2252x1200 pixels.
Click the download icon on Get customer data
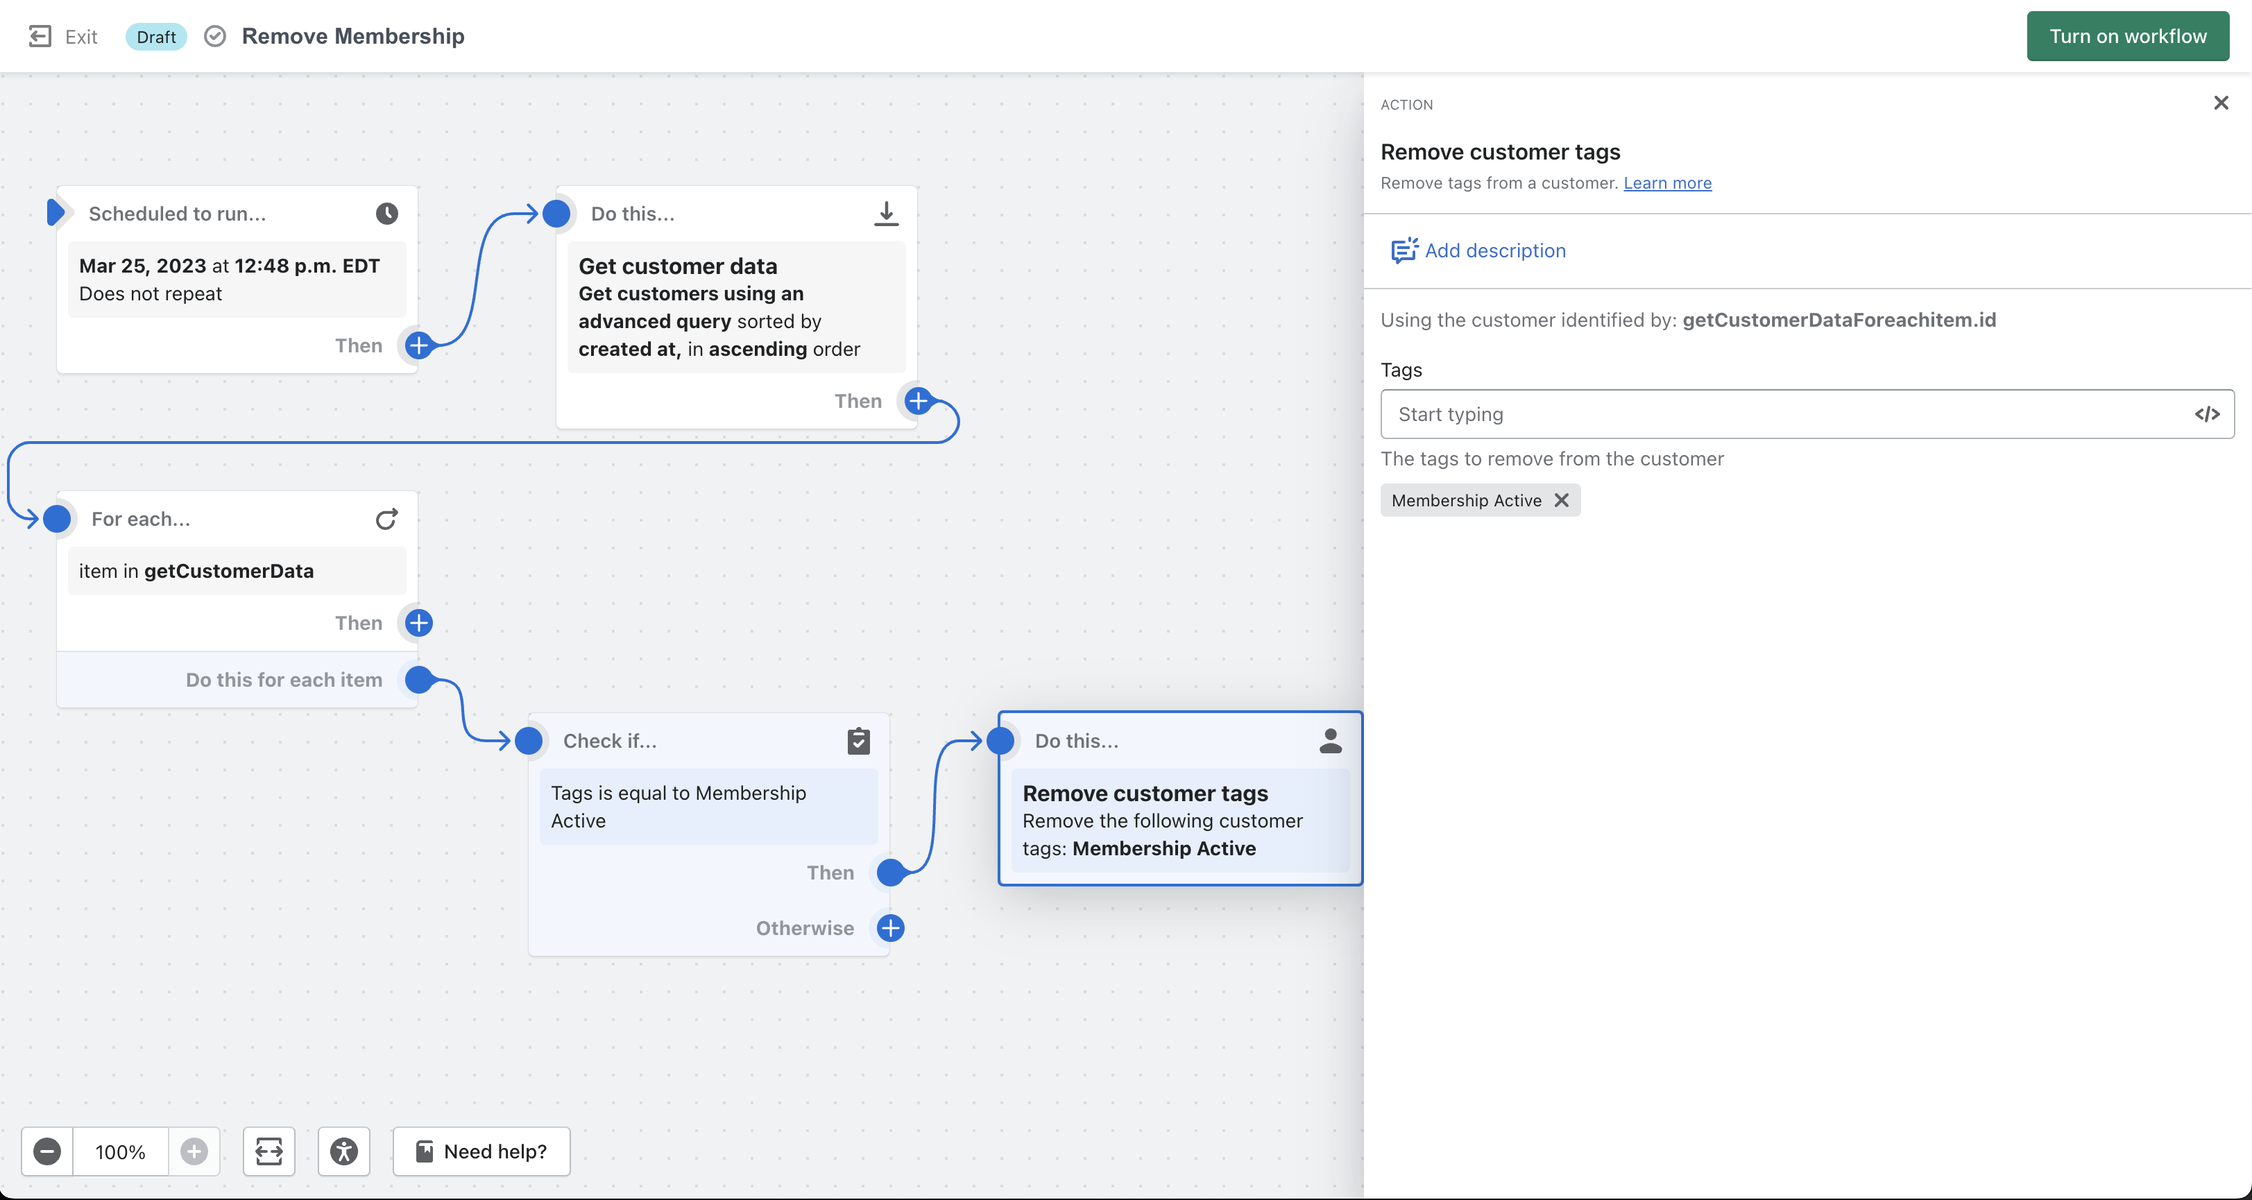pyautogui.click(x=885, y=213)
